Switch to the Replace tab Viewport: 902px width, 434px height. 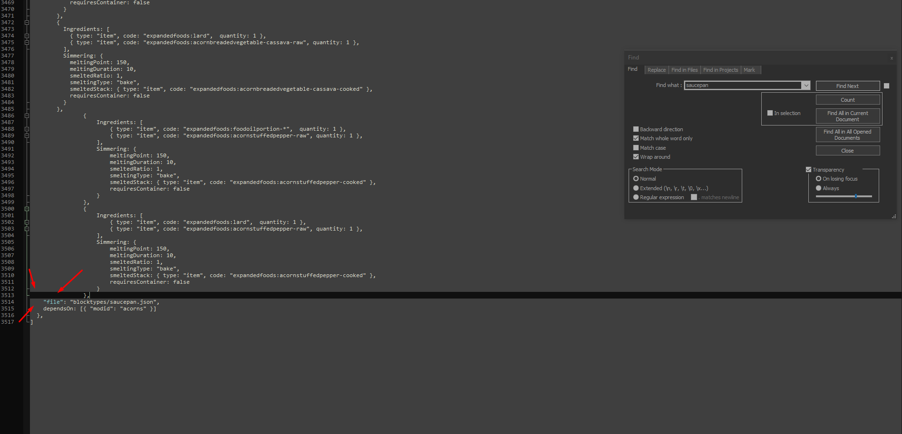(x=656, y=70)
